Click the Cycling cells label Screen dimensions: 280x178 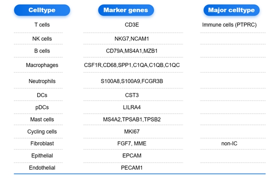tap(42, 131)
